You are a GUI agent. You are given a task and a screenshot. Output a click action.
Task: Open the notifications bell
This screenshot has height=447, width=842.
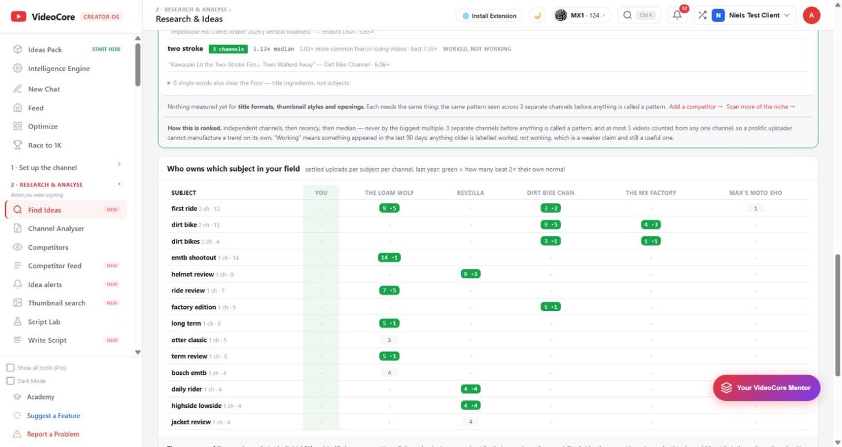tap(677, 16)
